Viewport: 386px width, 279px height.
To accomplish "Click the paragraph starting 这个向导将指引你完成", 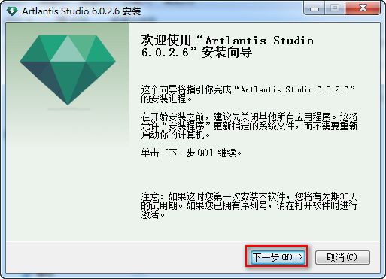I will [x=248, y=94].
